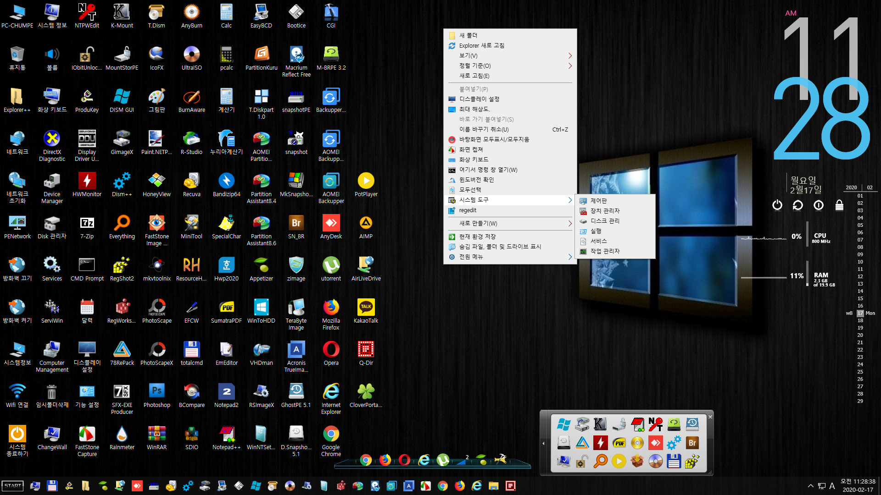Click the START button on taskbar
This screenshot has width=881, height=495.
pos(13,486)
